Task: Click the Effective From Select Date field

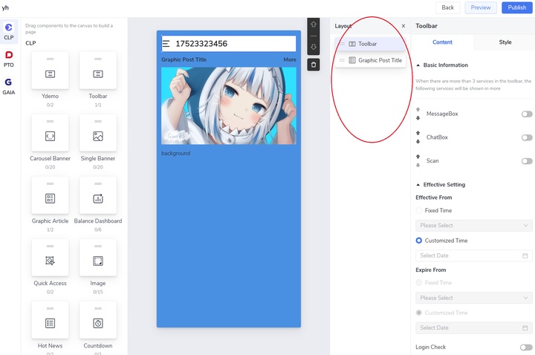Action: 474,255
